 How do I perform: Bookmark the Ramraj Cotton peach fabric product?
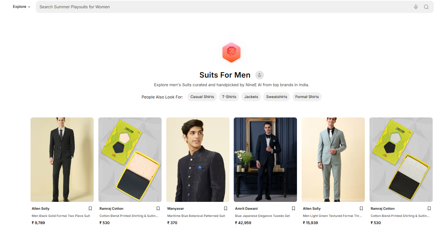158,208
